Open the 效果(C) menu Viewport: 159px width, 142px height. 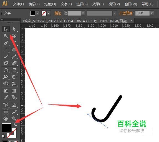click(x=98, y=4)
